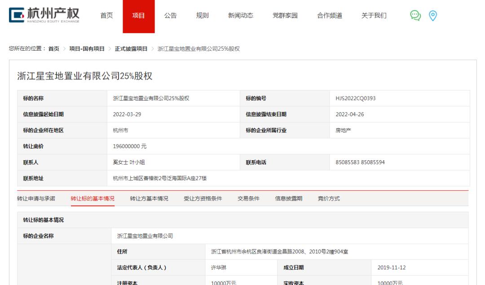485x285 pixels.
Task: Click the 标的编号 label cell
Action: click(285, 98)
